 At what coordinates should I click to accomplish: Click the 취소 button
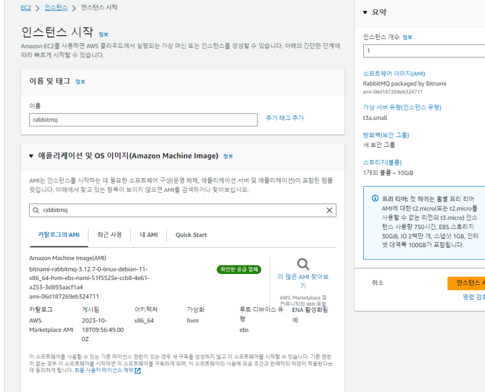[x=378, y=283]
